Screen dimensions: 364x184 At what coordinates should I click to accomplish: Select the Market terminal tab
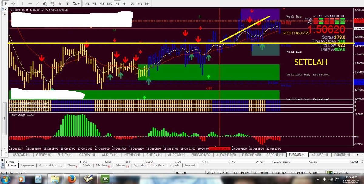pyautogui.click(x=122, y=165)
